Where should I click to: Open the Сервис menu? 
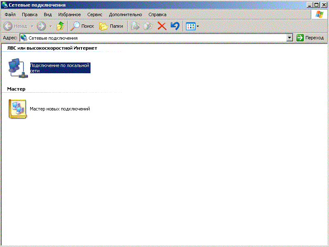(x=95, y=14)
